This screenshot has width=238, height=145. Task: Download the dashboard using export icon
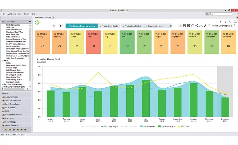point(201,26)
